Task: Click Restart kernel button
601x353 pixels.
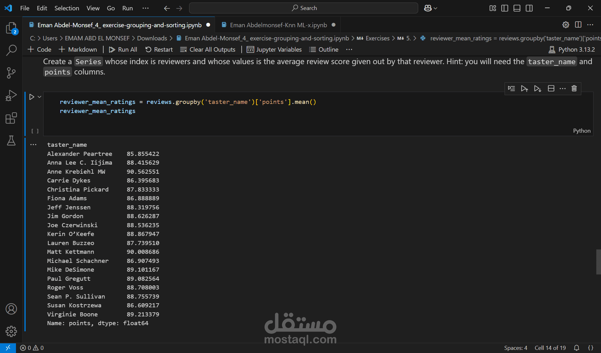Action: point(159,49)
